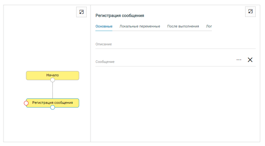Click the white output port under Начало
Screen dimensions: 265x146
click(52, 80)
